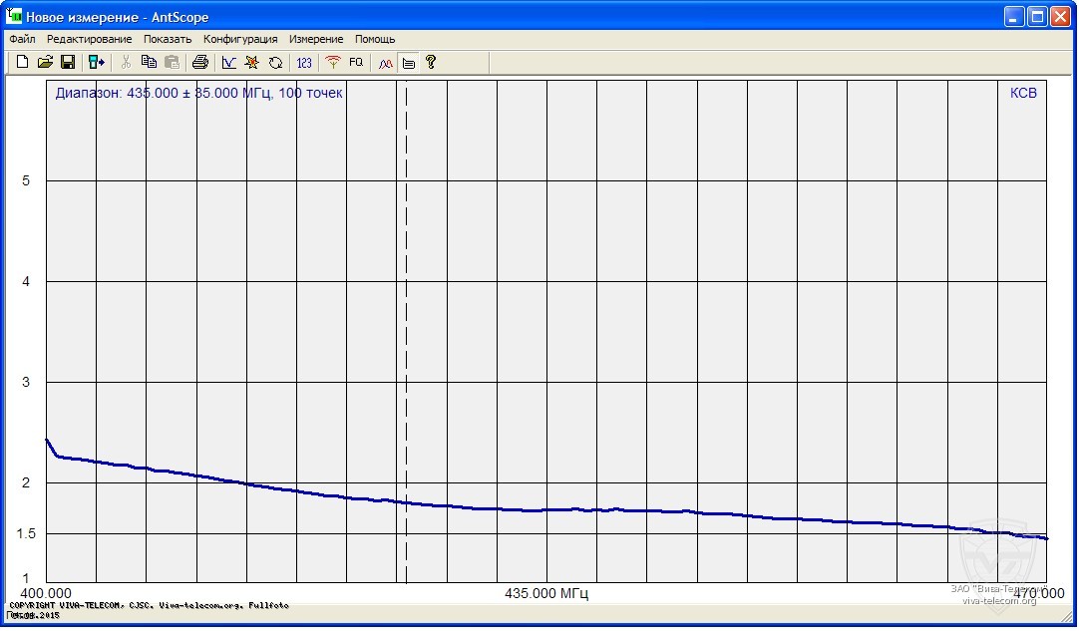Open a file with the folder icon
The height and width of the screenshot is (631, 1079).
pyautogui.click(x=45, y=63)
